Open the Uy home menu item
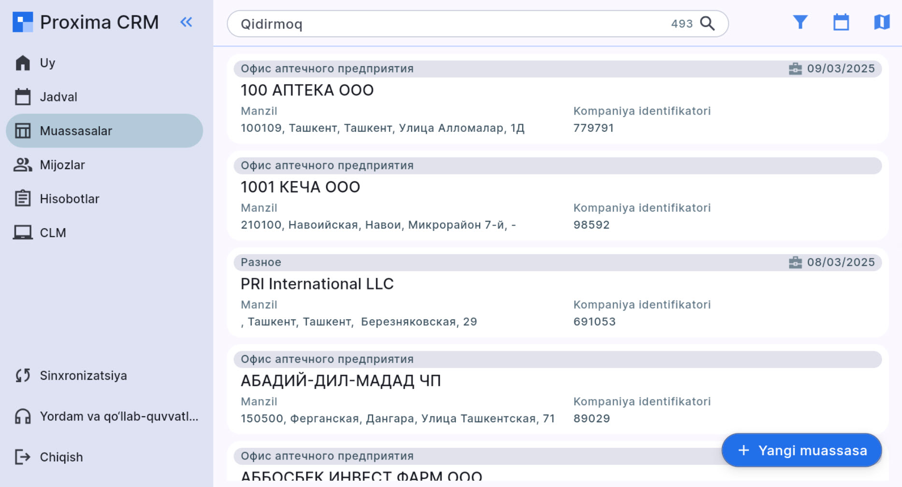 point(47,63)
